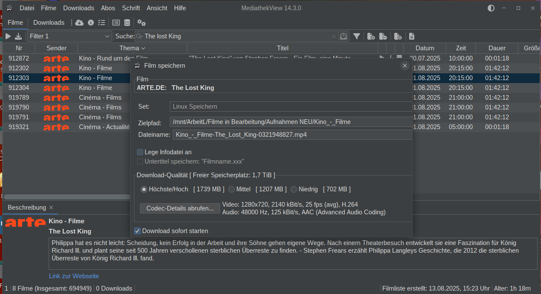The width and height of the screenshot is (541, 294).
Task: Click the Codec-Details abrufen button
Action: pyautogui.click(x=180, y=208)
